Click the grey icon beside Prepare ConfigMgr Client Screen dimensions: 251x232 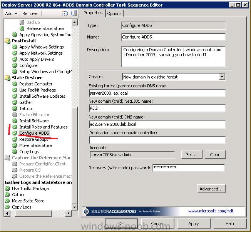coord(15,164)
